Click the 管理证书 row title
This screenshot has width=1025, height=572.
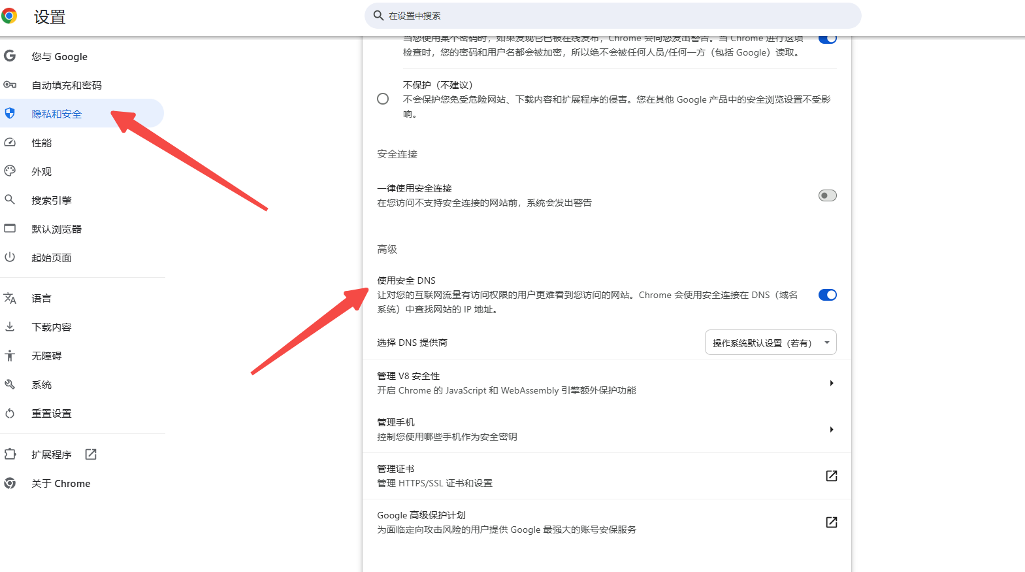(395, 469)
